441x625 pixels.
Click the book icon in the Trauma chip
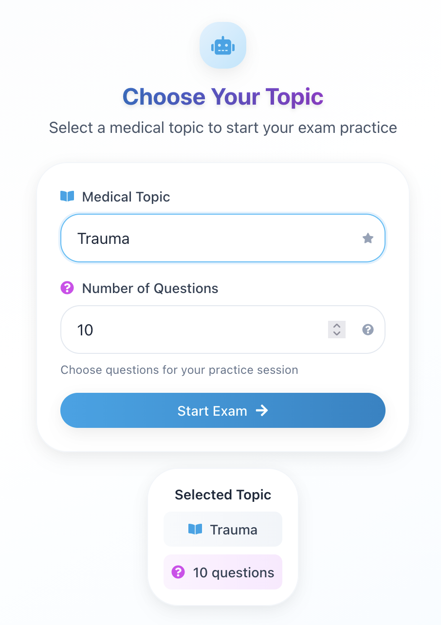(x=195, y=530)
